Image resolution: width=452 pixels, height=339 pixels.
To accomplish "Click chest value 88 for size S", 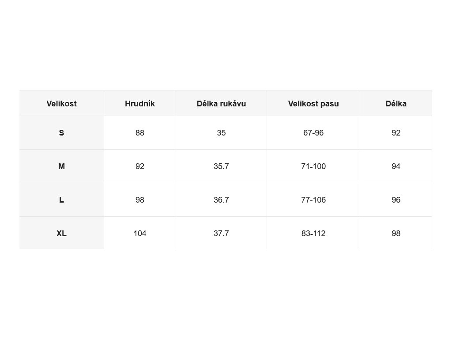I will point(140,132).
